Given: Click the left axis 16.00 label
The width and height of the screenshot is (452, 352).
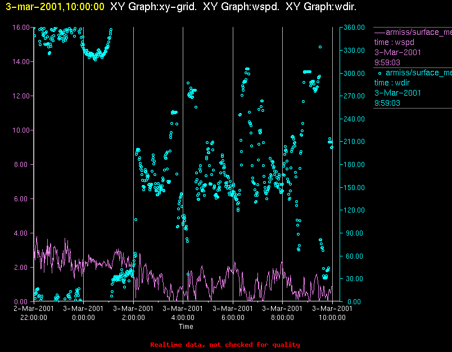Looking at the screenshot, I should pyautogui.click(x=21, y=28).
